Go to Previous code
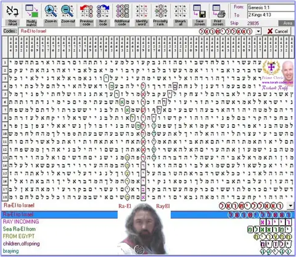 click(x=86, y=11)
